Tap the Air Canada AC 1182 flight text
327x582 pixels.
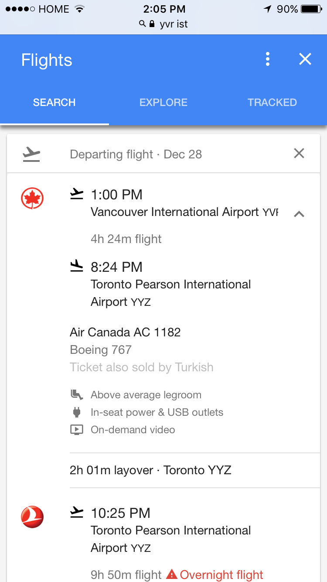pos(125,332)
